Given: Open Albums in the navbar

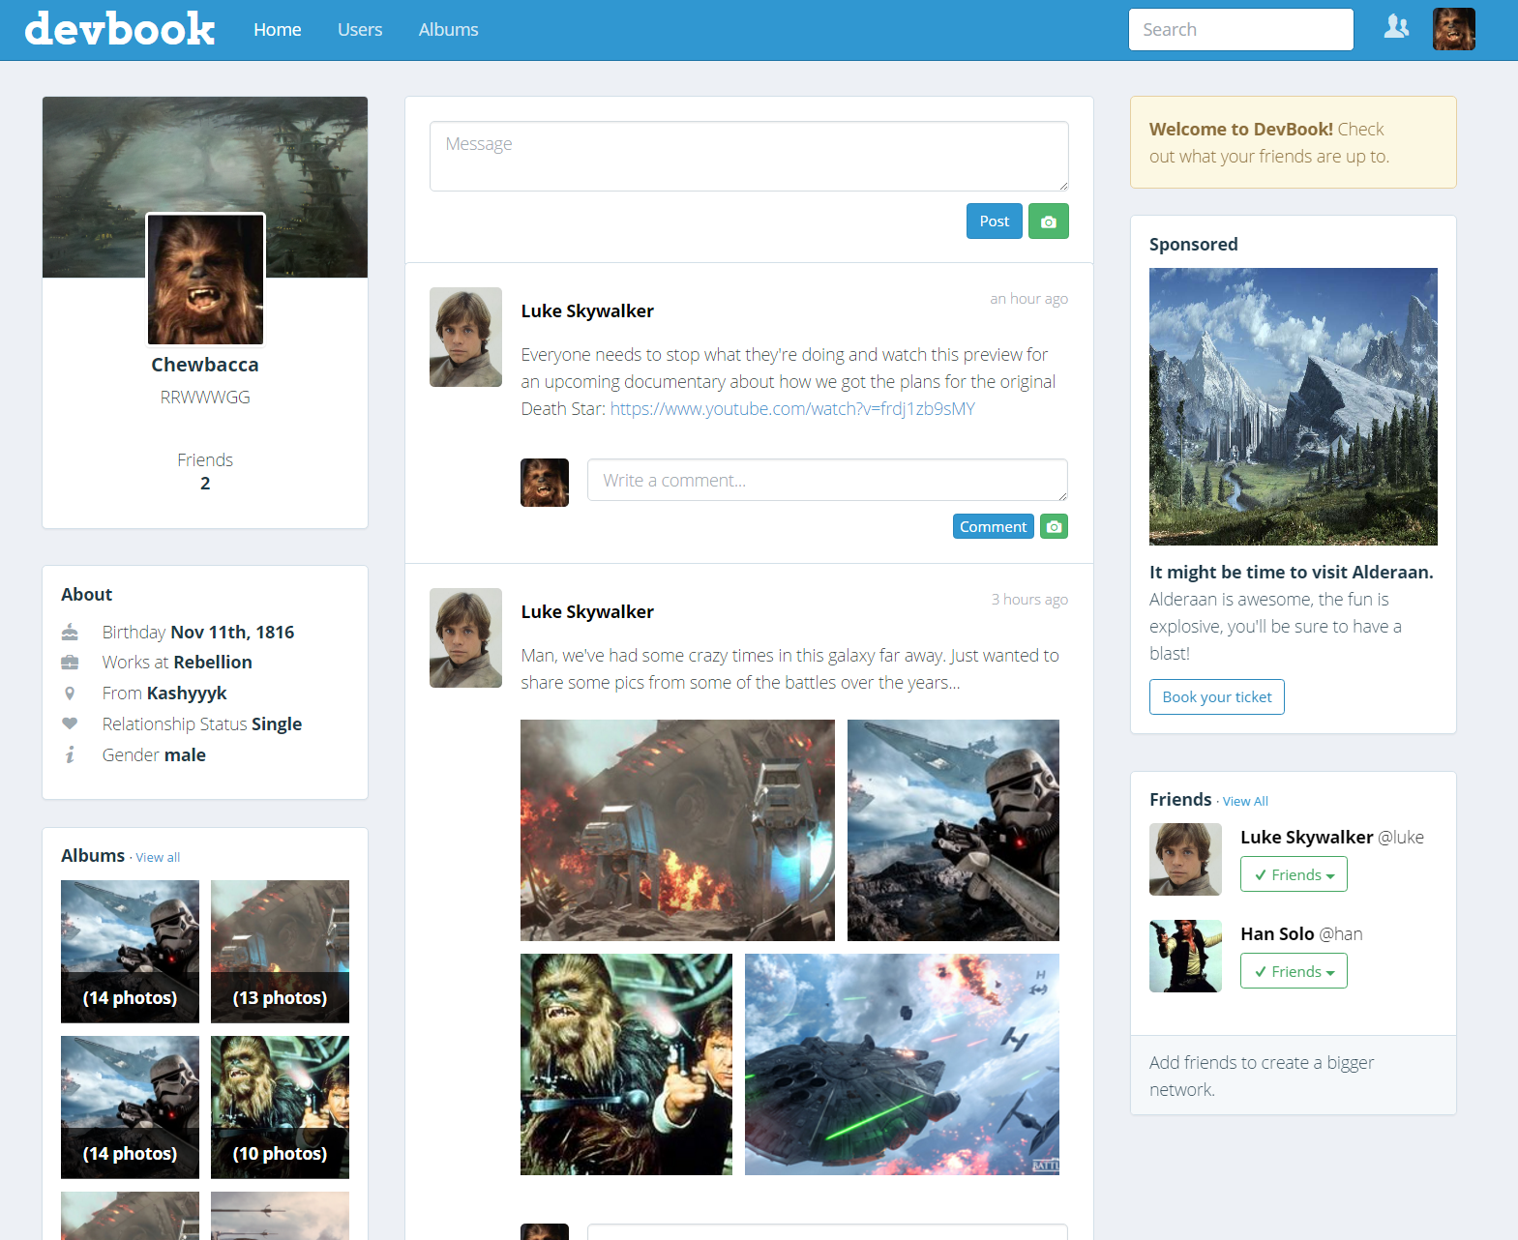Looking at the screenshot, I should click(x=448, y=30).
